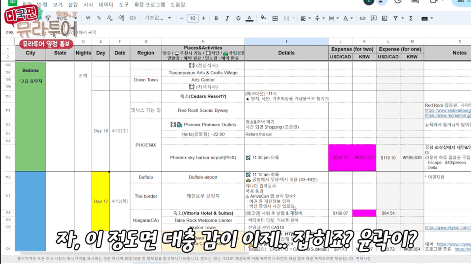Open the functions sigma menu

click(411, 18)
